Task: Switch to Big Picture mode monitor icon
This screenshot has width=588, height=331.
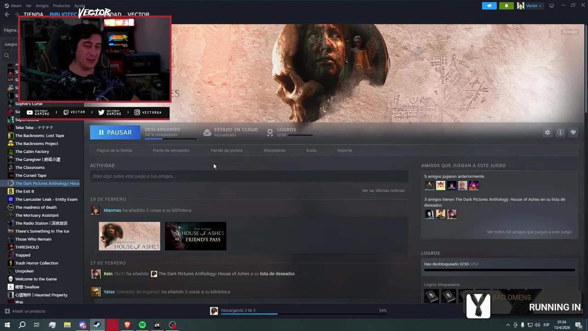Action: [552, 6]
